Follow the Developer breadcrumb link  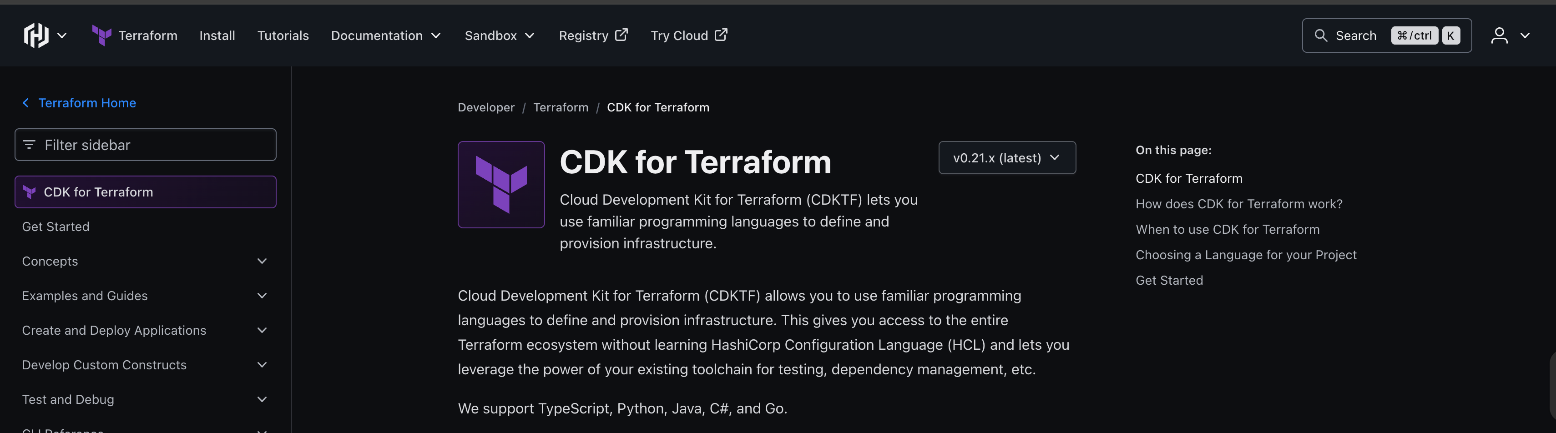[485, 107]
